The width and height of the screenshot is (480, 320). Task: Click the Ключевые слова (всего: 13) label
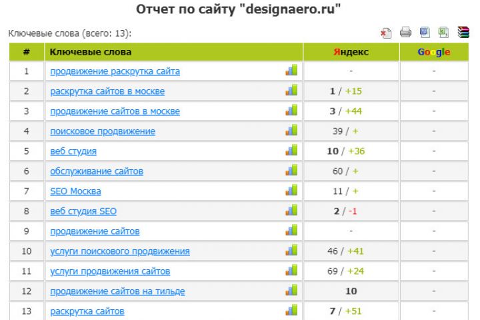pyautogui.click(x=70, y=33)
